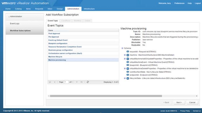Open the Preferences link
Viewport: 202px width, 113px height.
(179, 3)
